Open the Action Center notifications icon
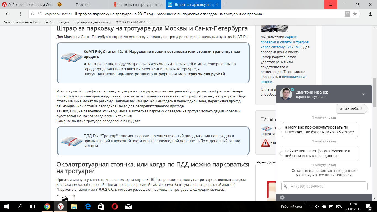This screenshot has height=212, width=377. [369, 206]
